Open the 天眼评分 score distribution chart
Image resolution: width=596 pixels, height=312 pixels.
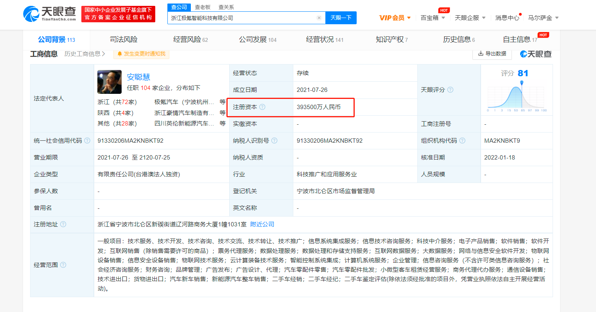coord(517,96)
